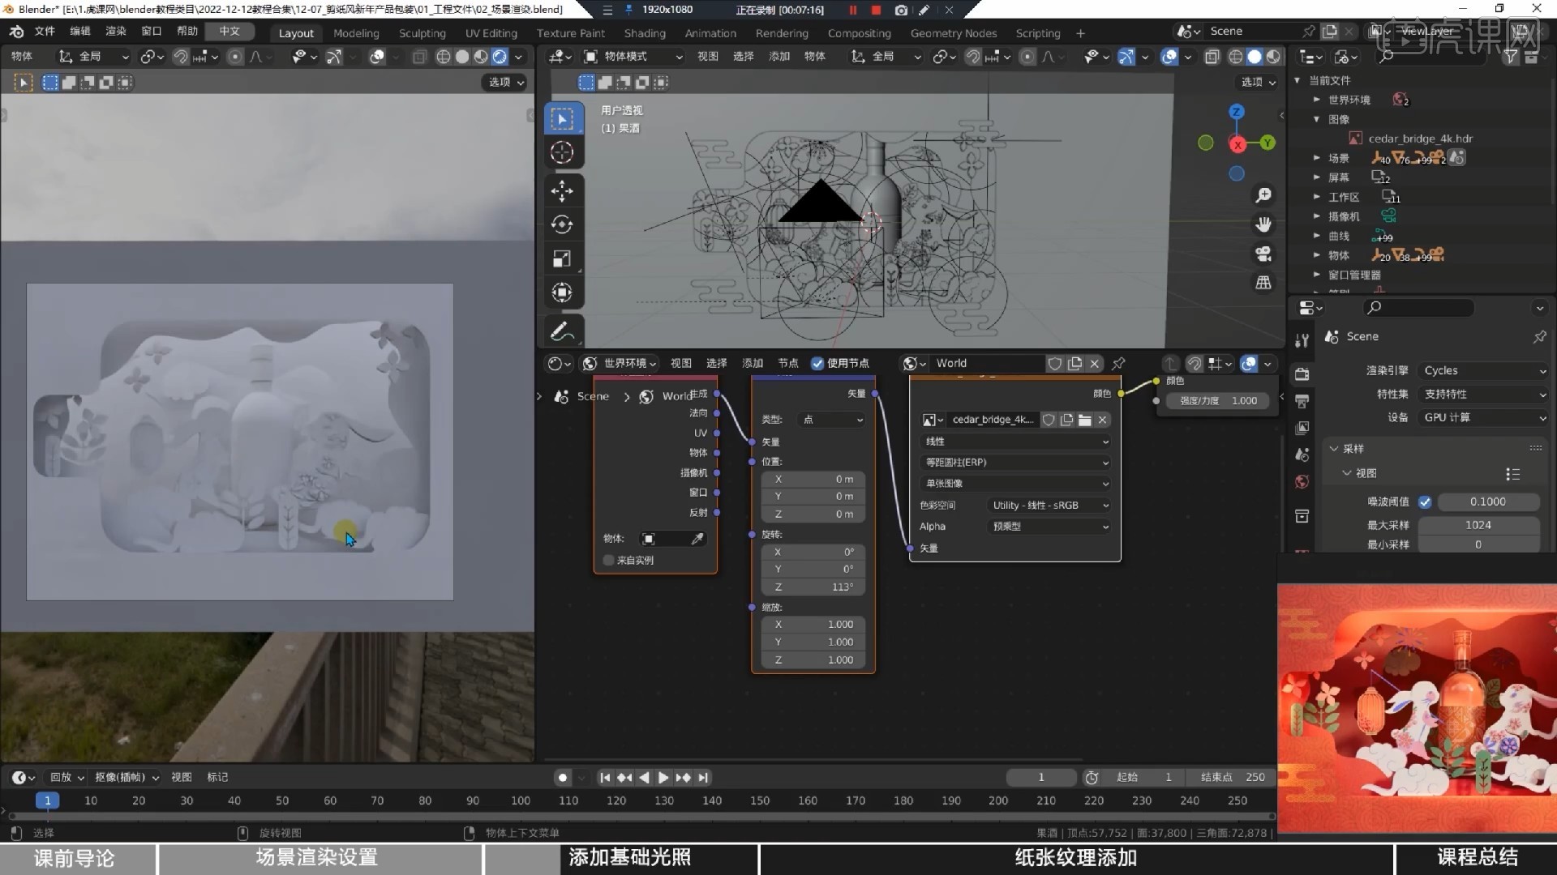
Task: Click the Z rotation 113° field
Action: tap(813, 587)
